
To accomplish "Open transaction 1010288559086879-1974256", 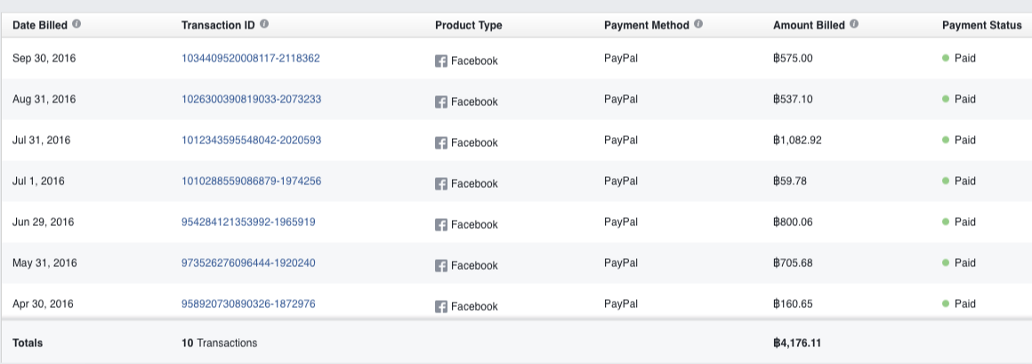I will (251, 182).
